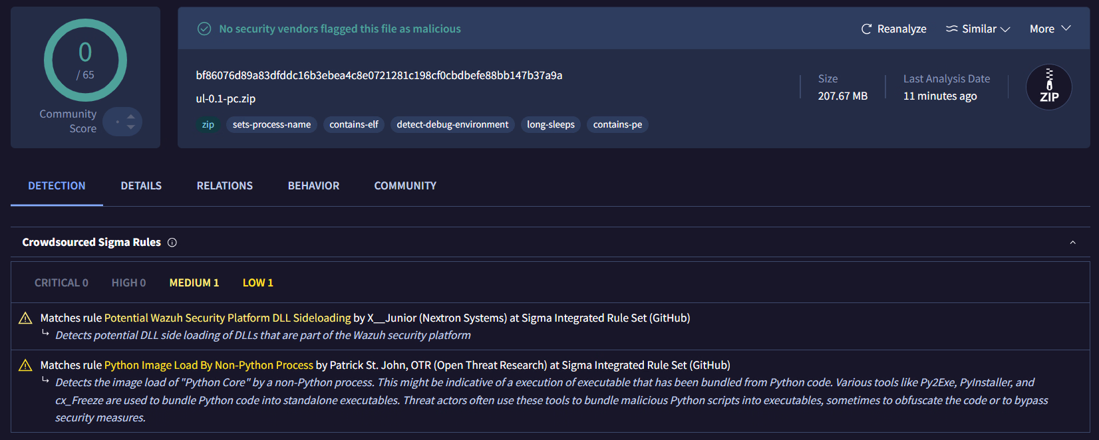Open the Behavior tab

click(x=313, y=186)
